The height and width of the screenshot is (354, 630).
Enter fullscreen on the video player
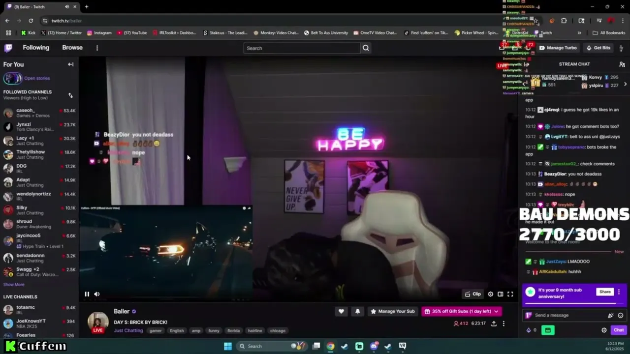tap(510, 294)
